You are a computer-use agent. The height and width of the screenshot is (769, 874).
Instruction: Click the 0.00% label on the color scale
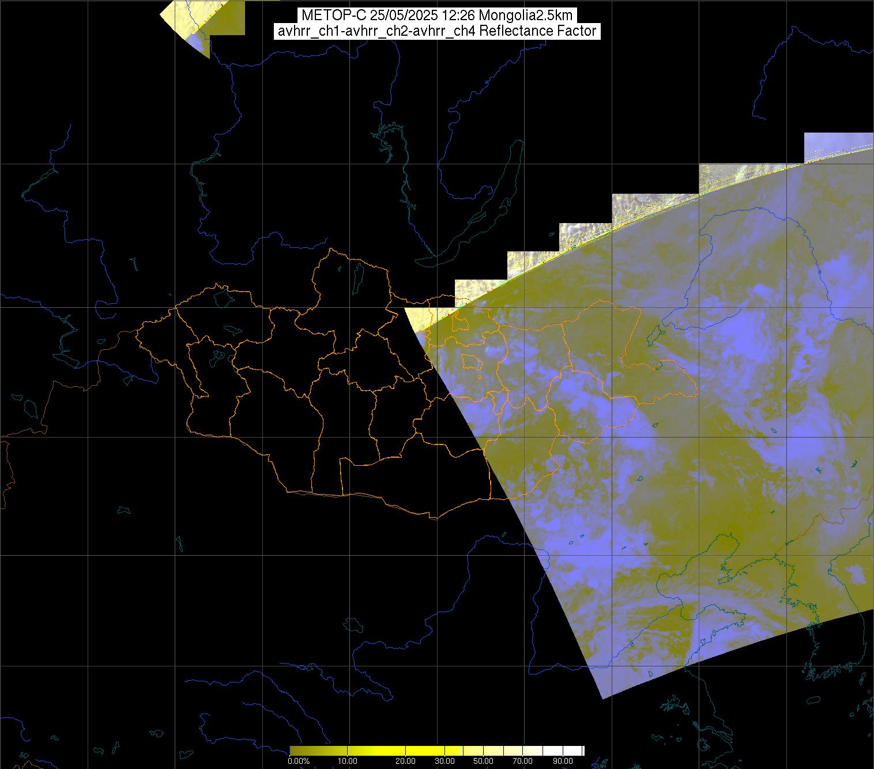299,761
